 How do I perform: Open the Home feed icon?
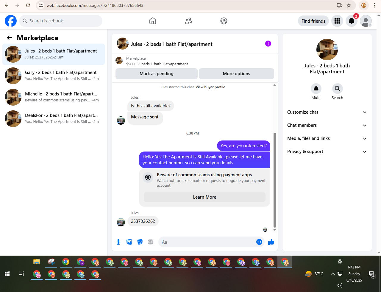point(153,21)
